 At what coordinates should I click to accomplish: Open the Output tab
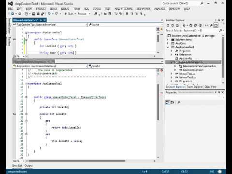click(29, 166)
